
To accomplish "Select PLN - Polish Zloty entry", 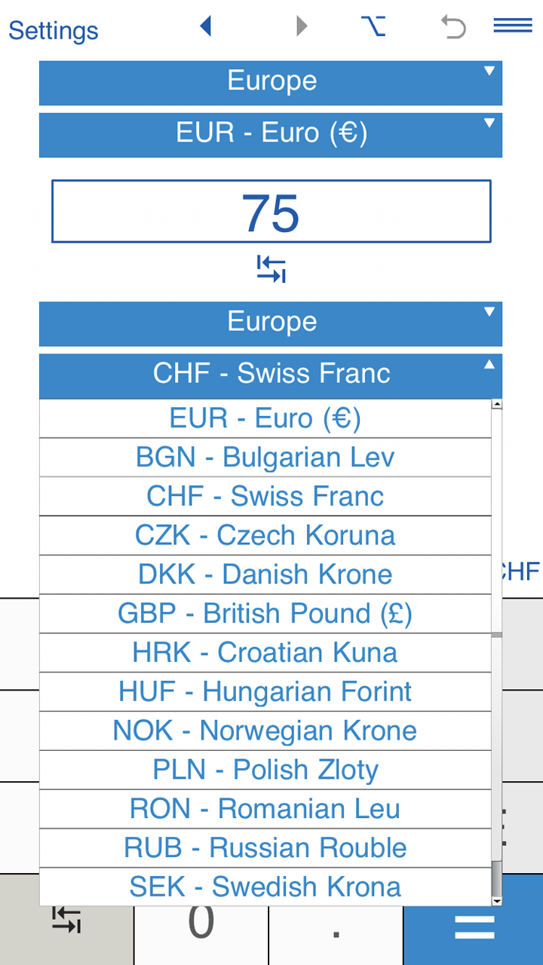I will click(265, 770).
